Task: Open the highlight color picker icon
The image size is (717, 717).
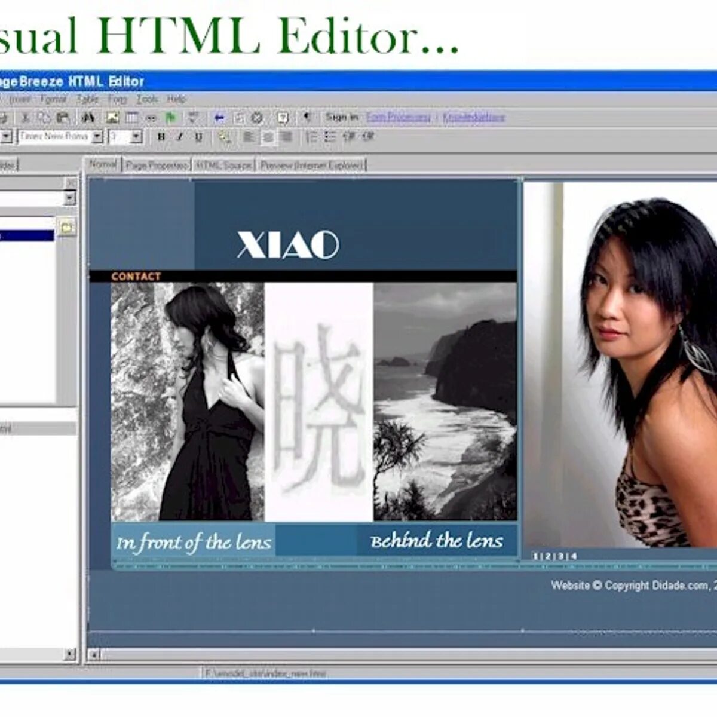Action: click(x=225, y=137)
